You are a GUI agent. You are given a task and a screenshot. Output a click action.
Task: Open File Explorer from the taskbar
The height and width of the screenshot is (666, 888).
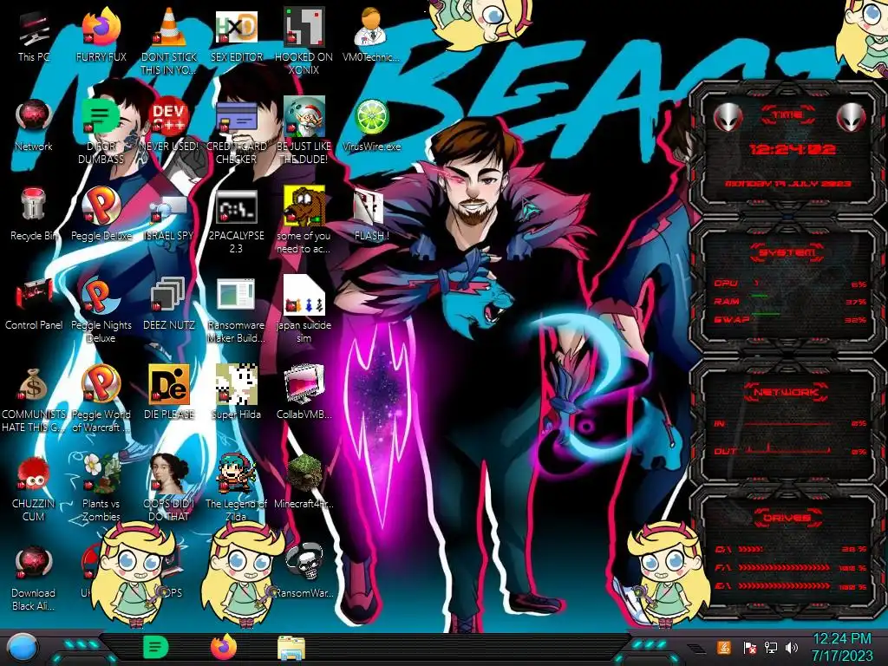point(291,648)
